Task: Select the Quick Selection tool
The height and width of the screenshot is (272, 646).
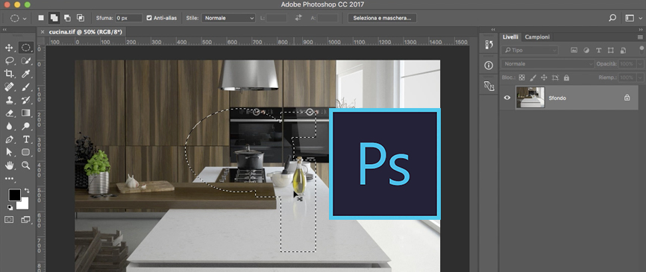Action: [25, 61]
